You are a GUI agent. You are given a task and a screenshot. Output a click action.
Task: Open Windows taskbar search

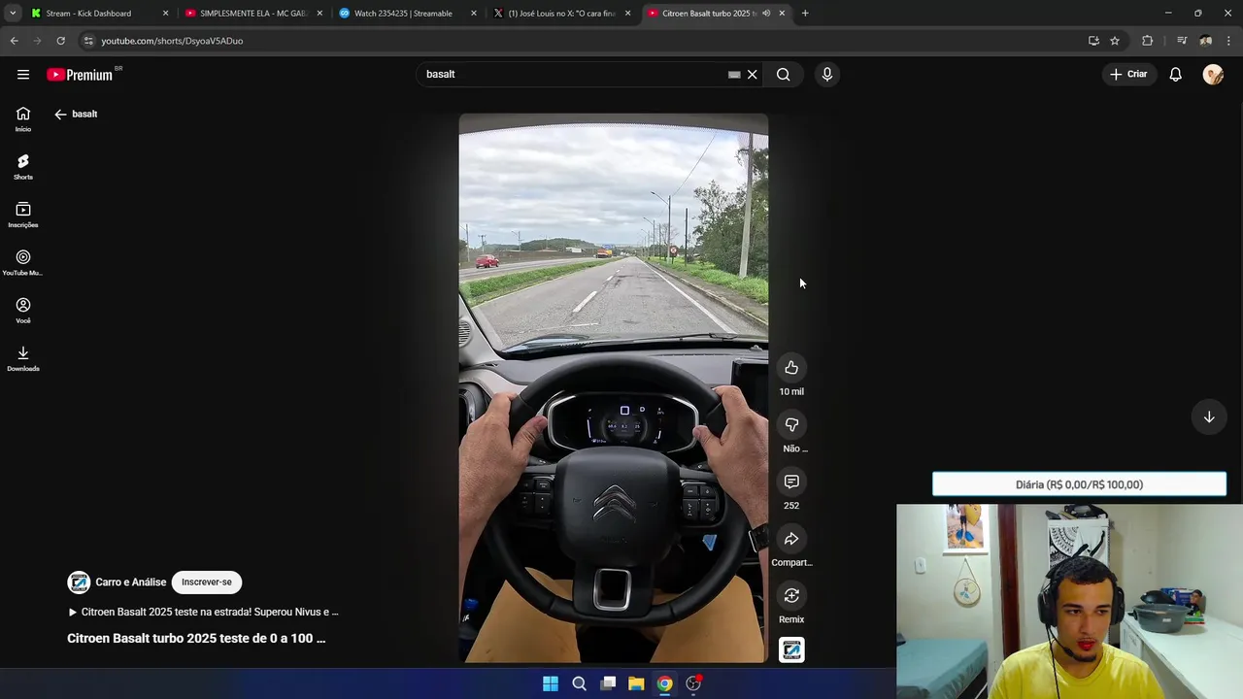580,683
